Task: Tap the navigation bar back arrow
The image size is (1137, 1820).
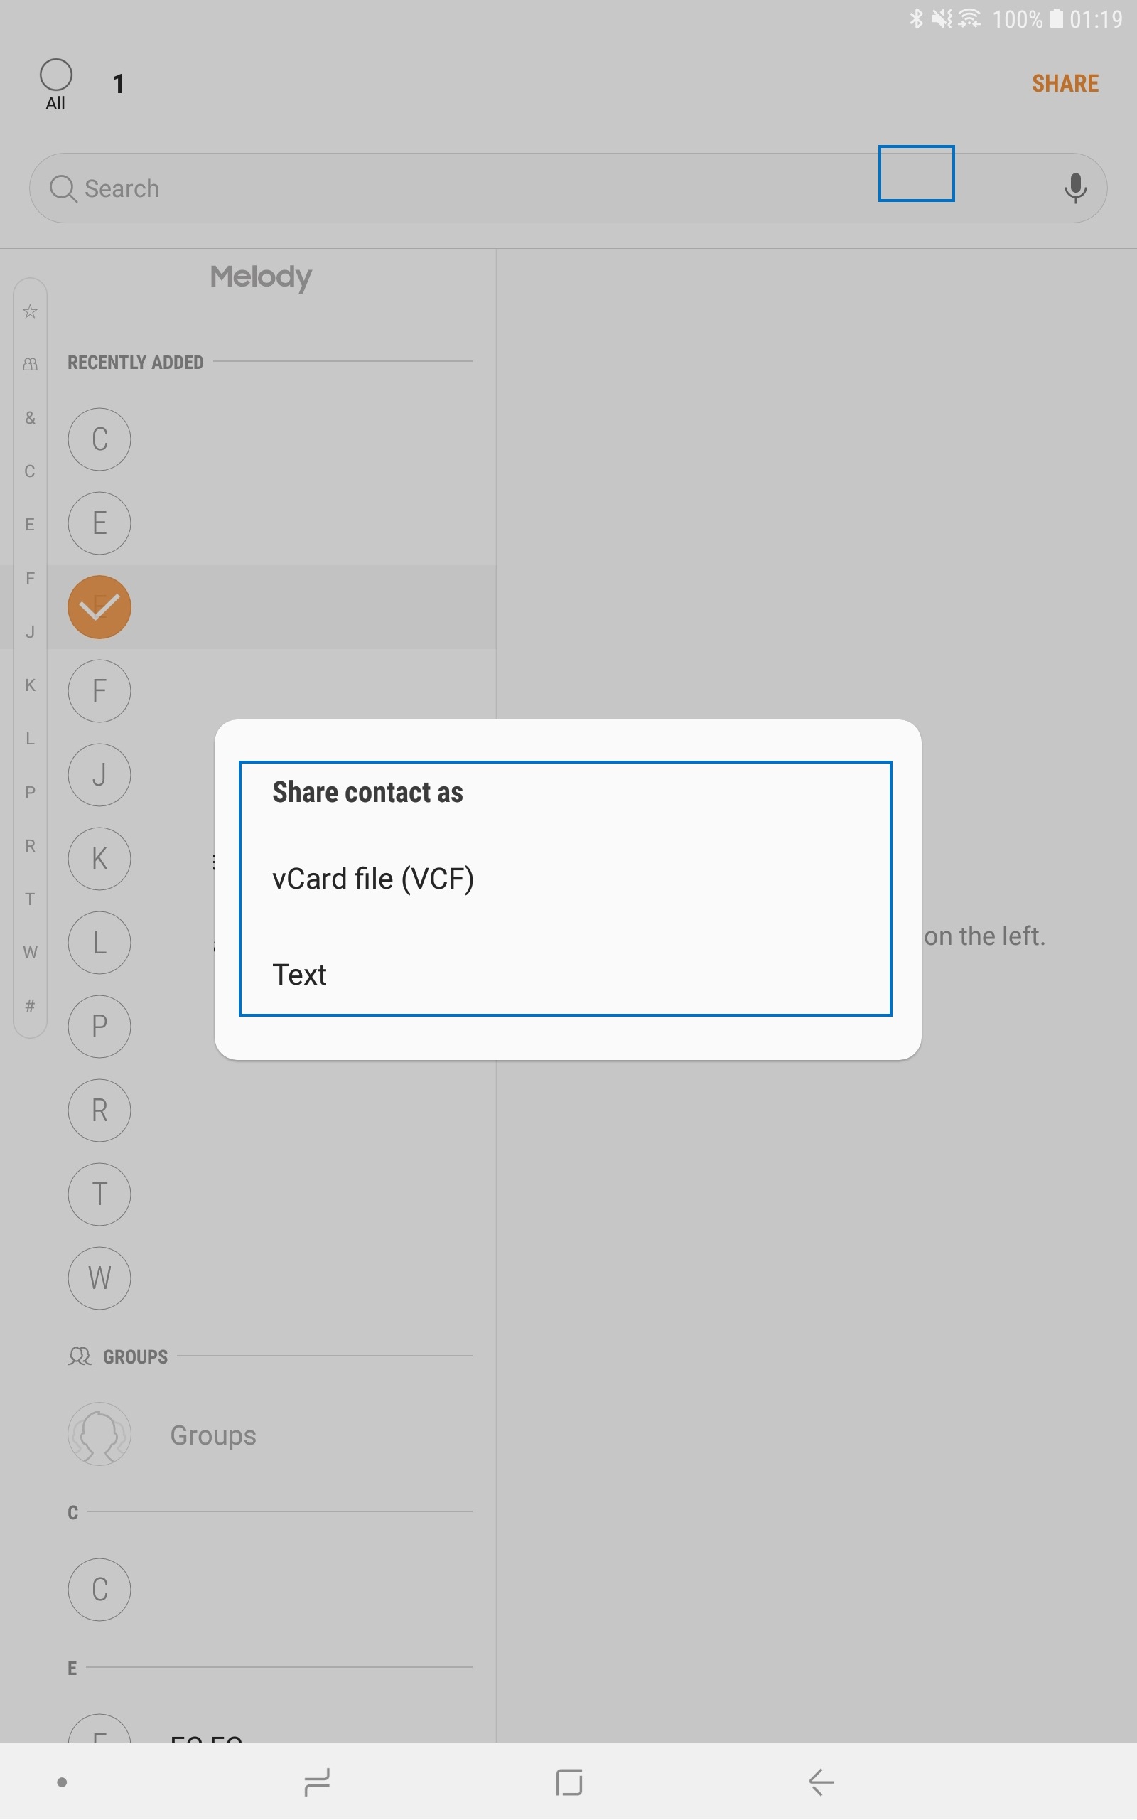Action: [x=821, y=1782]
